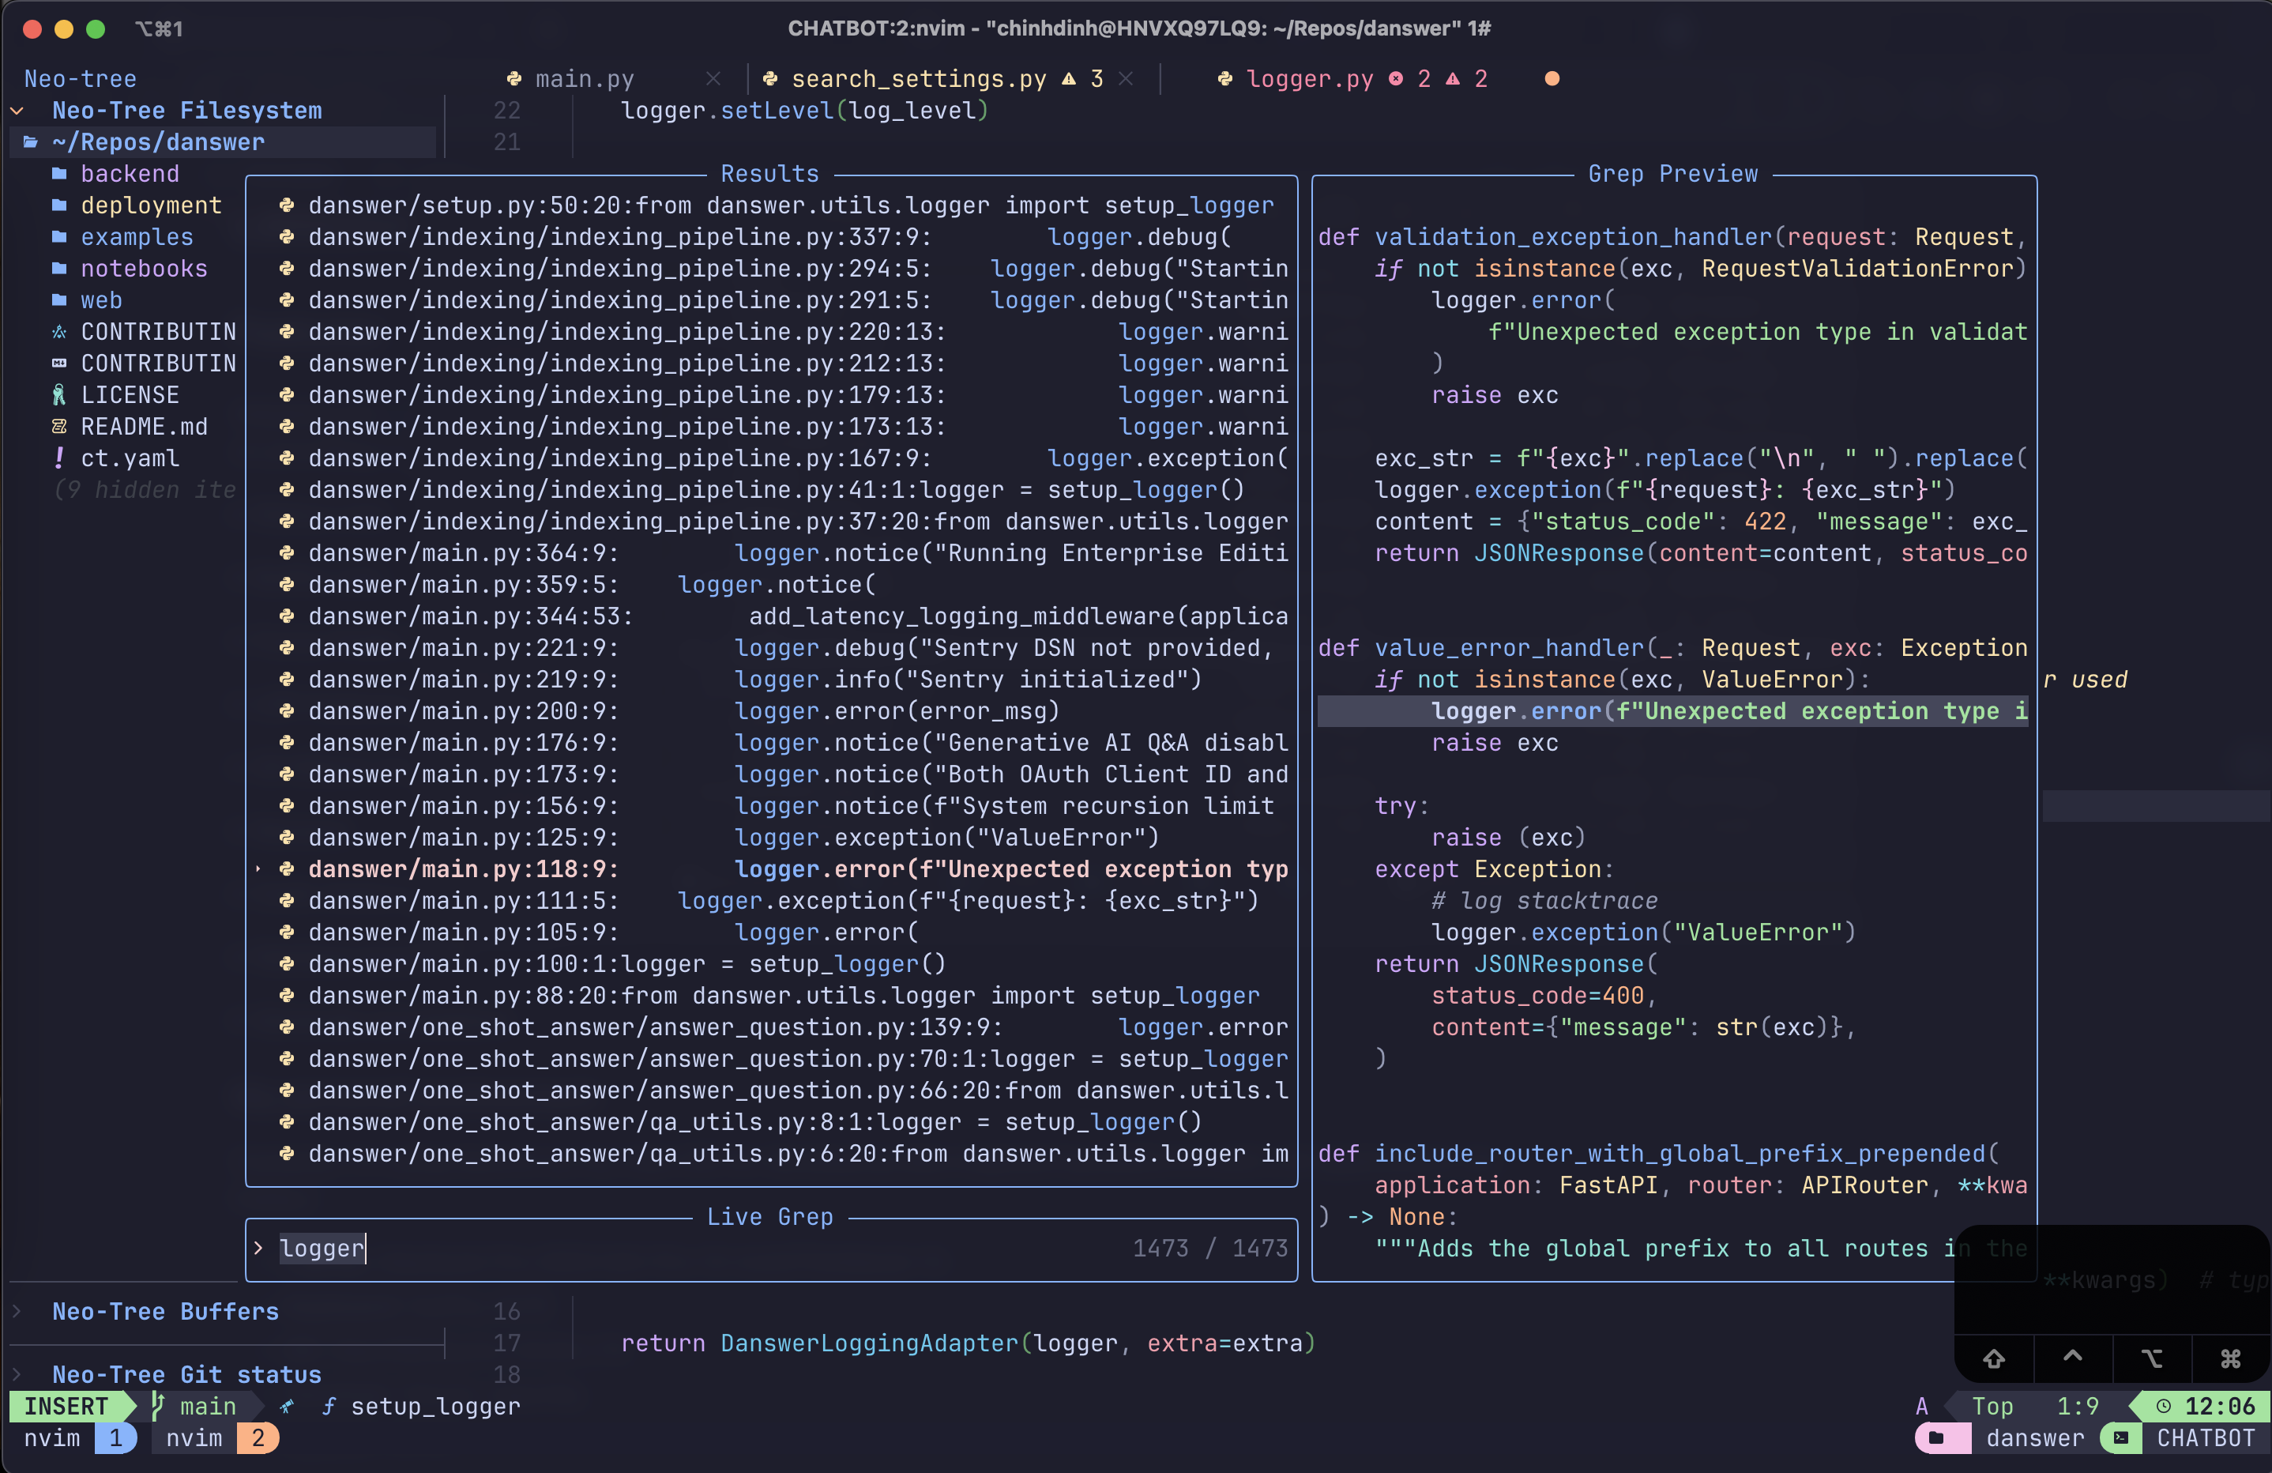The image size is (2272, 1473).
Task: Click the git branch icon in statusline
Action: tap(159, 1406)
